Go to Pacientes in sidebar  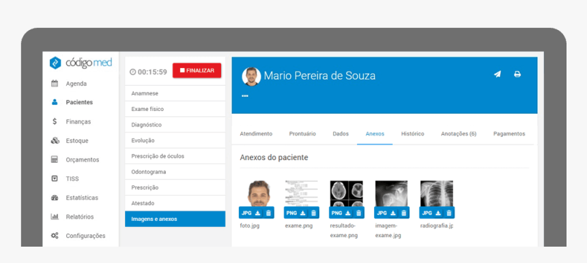pyautogui.click(x=79, y=102)
